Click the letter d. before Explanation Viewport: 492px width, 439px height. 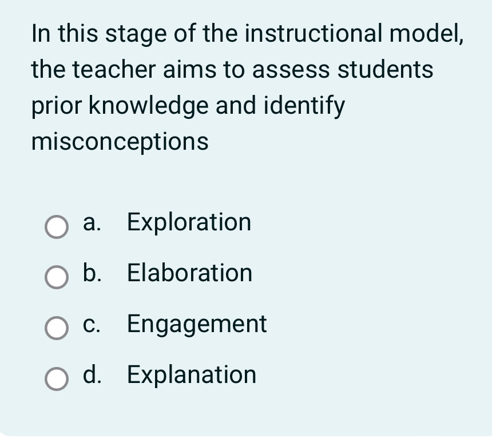[92, 375]
